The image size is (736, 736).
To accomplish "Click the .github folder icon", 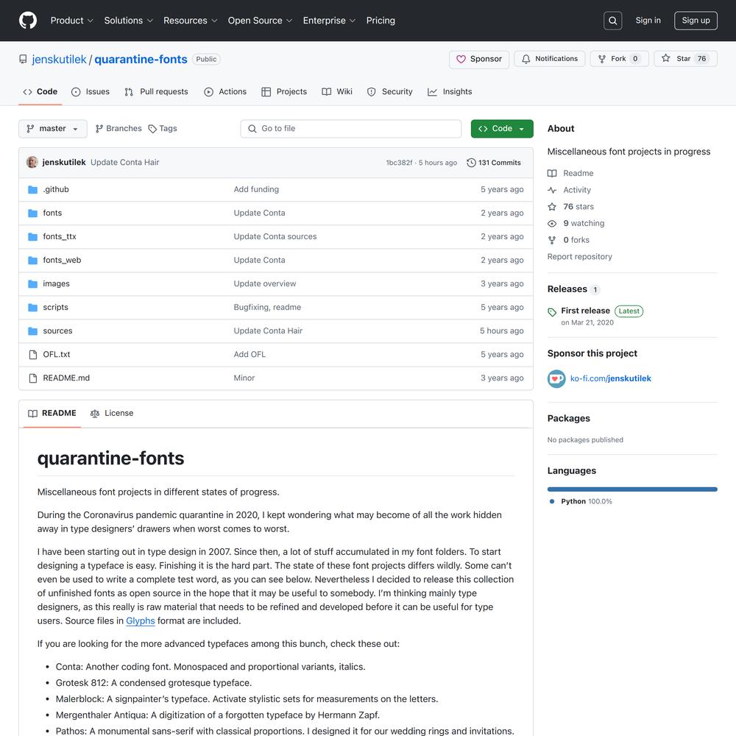I will (x=32, y=190).
